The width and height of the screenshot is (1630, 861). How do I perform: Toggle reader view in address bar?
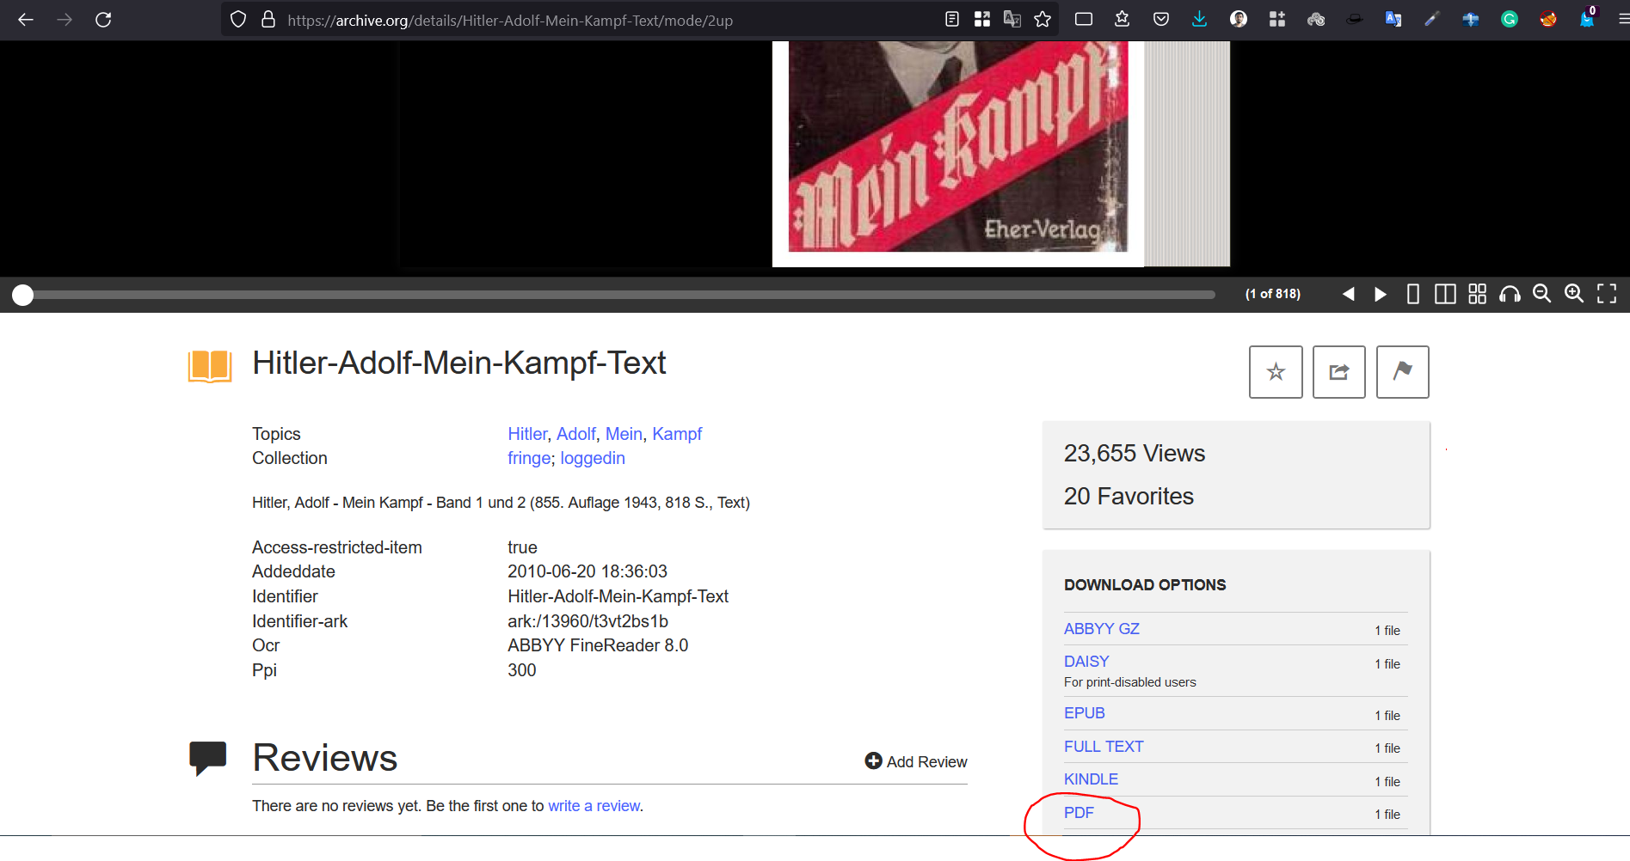click(x=951, y=20)
